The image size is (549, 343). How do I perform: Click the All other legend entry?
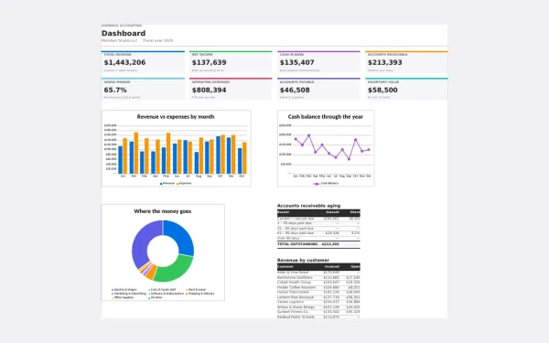pos(156,297)
